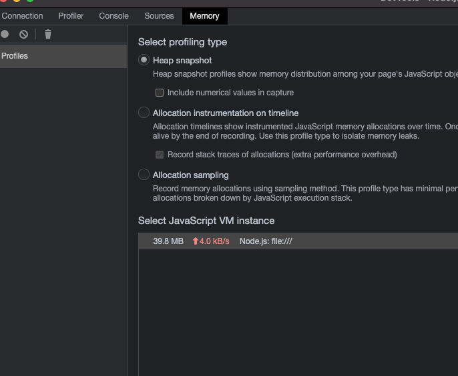Click the red upward arrow memory indicator
The image size is (458, 376).
196,241
